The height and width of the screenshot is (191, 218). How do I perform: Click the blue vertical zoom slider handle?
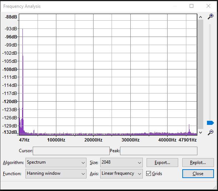click(210, 123)
